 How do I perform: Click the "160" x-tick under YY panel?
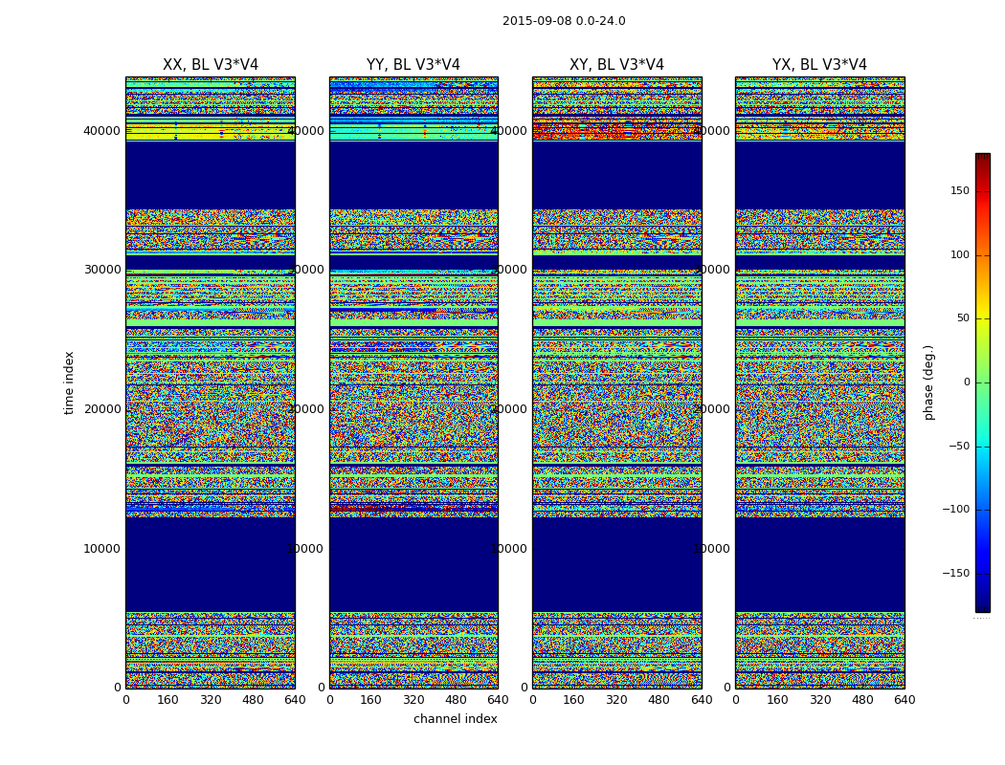click(x=371, y=700)
